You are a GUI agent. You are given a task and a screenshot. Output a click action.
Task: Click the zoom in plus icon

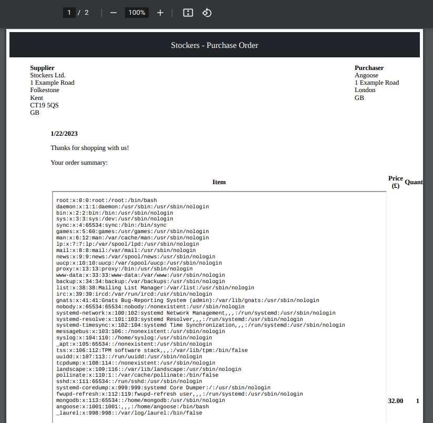pyautogui.click(x=160, y=13)
